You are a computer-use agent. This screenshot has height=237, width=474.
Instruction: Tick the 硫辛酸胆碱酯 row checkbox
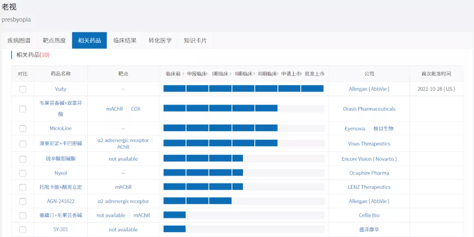[x=23, y=159]
